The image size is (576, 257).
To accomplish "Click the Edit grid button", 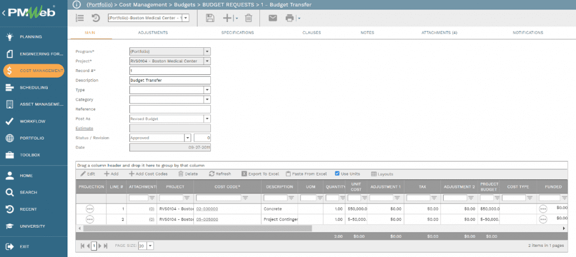I will [x=88, y=174].
